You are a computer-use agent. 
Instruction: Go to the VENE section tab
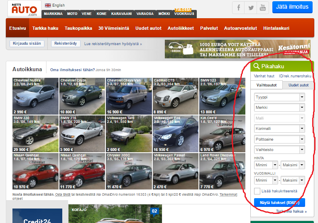pyautogui.click(x=87, y=14)
